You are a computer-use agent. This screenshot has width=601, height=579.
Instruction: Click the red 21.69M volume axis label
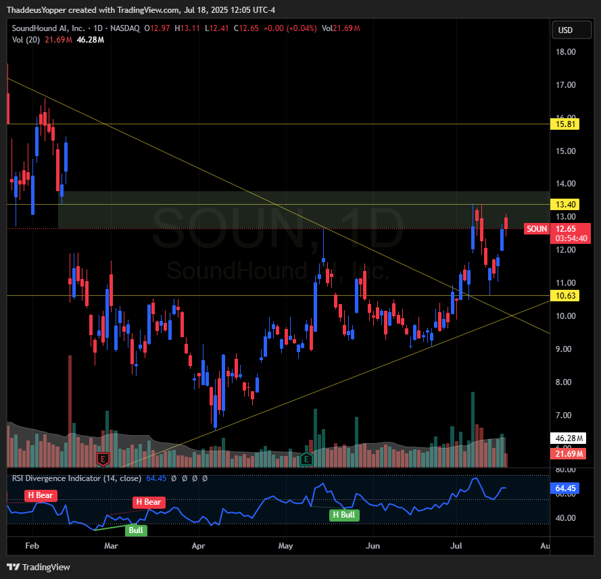coord(568,454)
